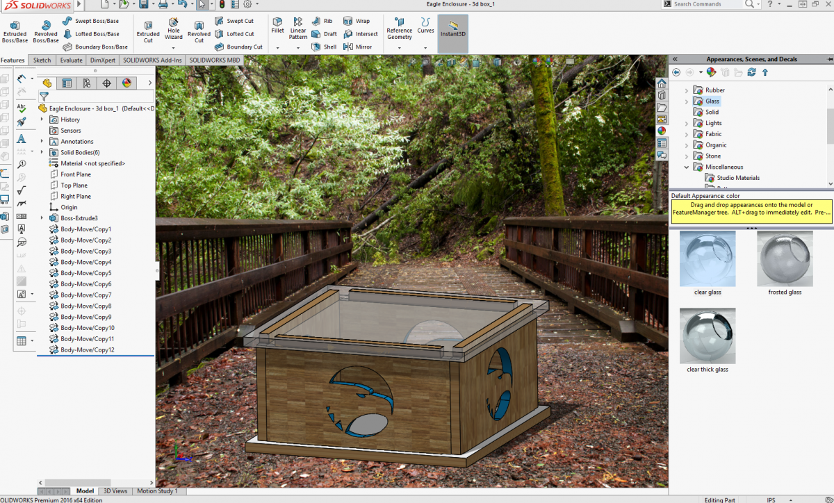Select the Lofted Cut tool

(x=234, y=33)
